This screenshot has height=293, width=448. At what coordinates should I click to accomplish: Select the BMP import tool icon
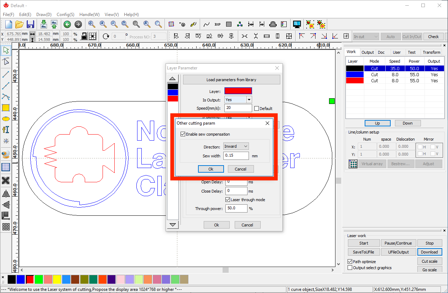pos(218,24)
